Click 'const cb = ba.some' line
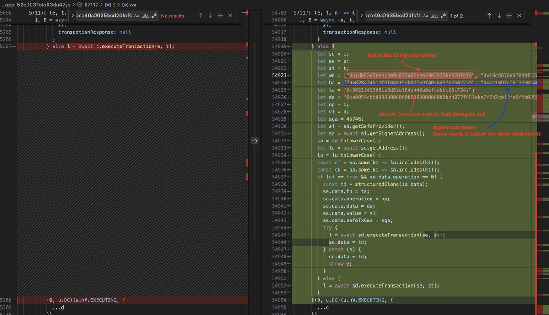The height and width of the screenshot is (315, 549). coord(378,169)
